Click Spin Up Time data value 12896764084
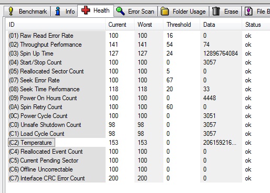Image resolution: width=270 pixels, height=193 pixels. 221,53
